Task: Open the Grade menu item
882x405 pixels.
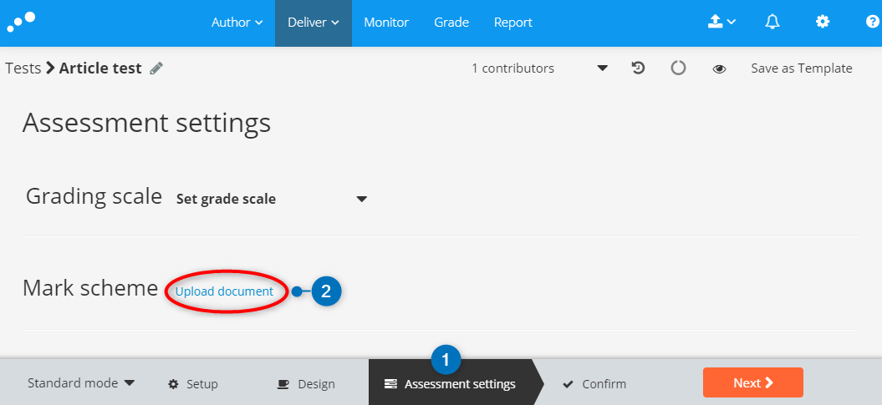Action: pyautogui.click(x=451, y=23)
